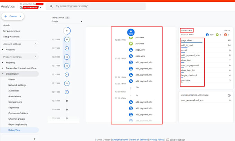Click the green conversion icon beside second purchase
The height and width of the screenshot is (141, 235).
pyautogui.click(x=131, y=43)
